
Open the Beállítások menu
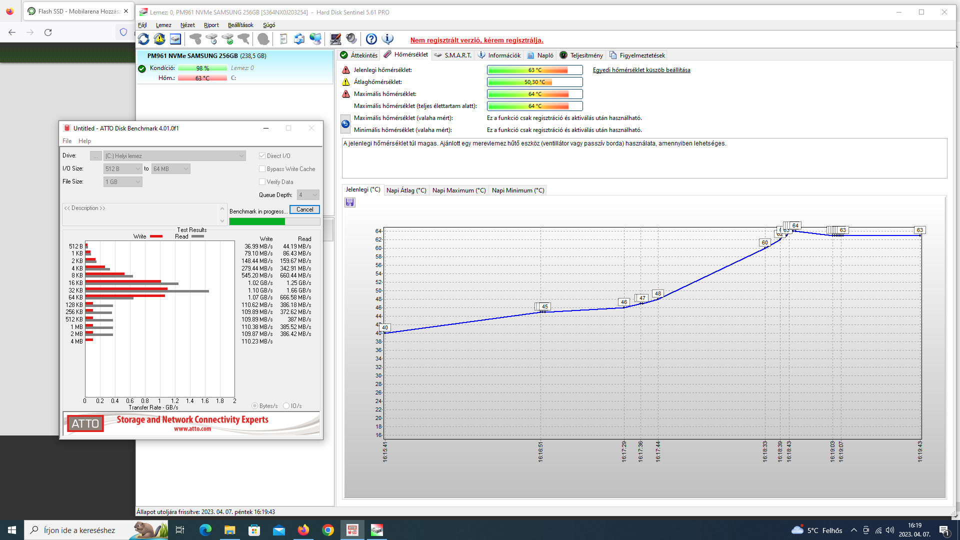[240, 25]
